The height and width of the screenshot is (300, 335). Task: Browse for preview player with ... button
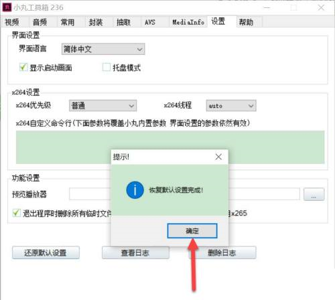click(314, 194)
